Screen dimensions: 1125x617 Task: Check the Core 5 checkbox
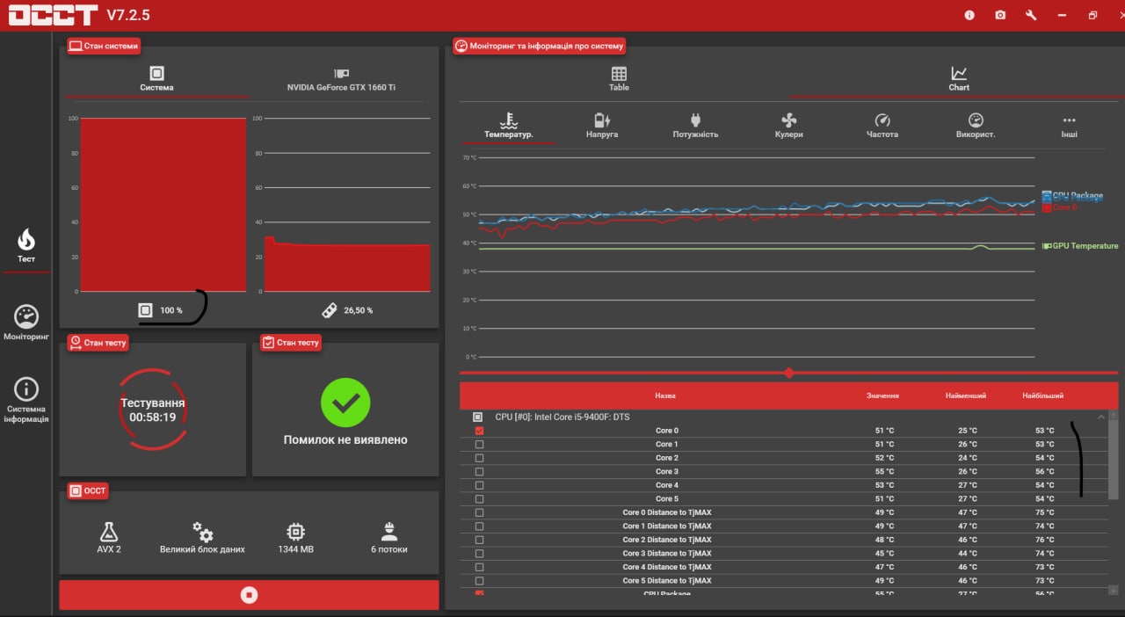(x=479, y=499)
